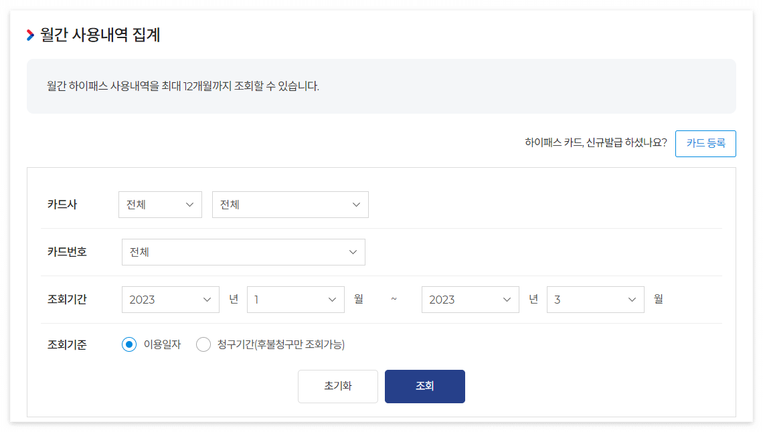The height and width of the screenshot is (432, 763).
Task: Open the end year dropdown for 조회기간
Action: click(x=471, y=299)
